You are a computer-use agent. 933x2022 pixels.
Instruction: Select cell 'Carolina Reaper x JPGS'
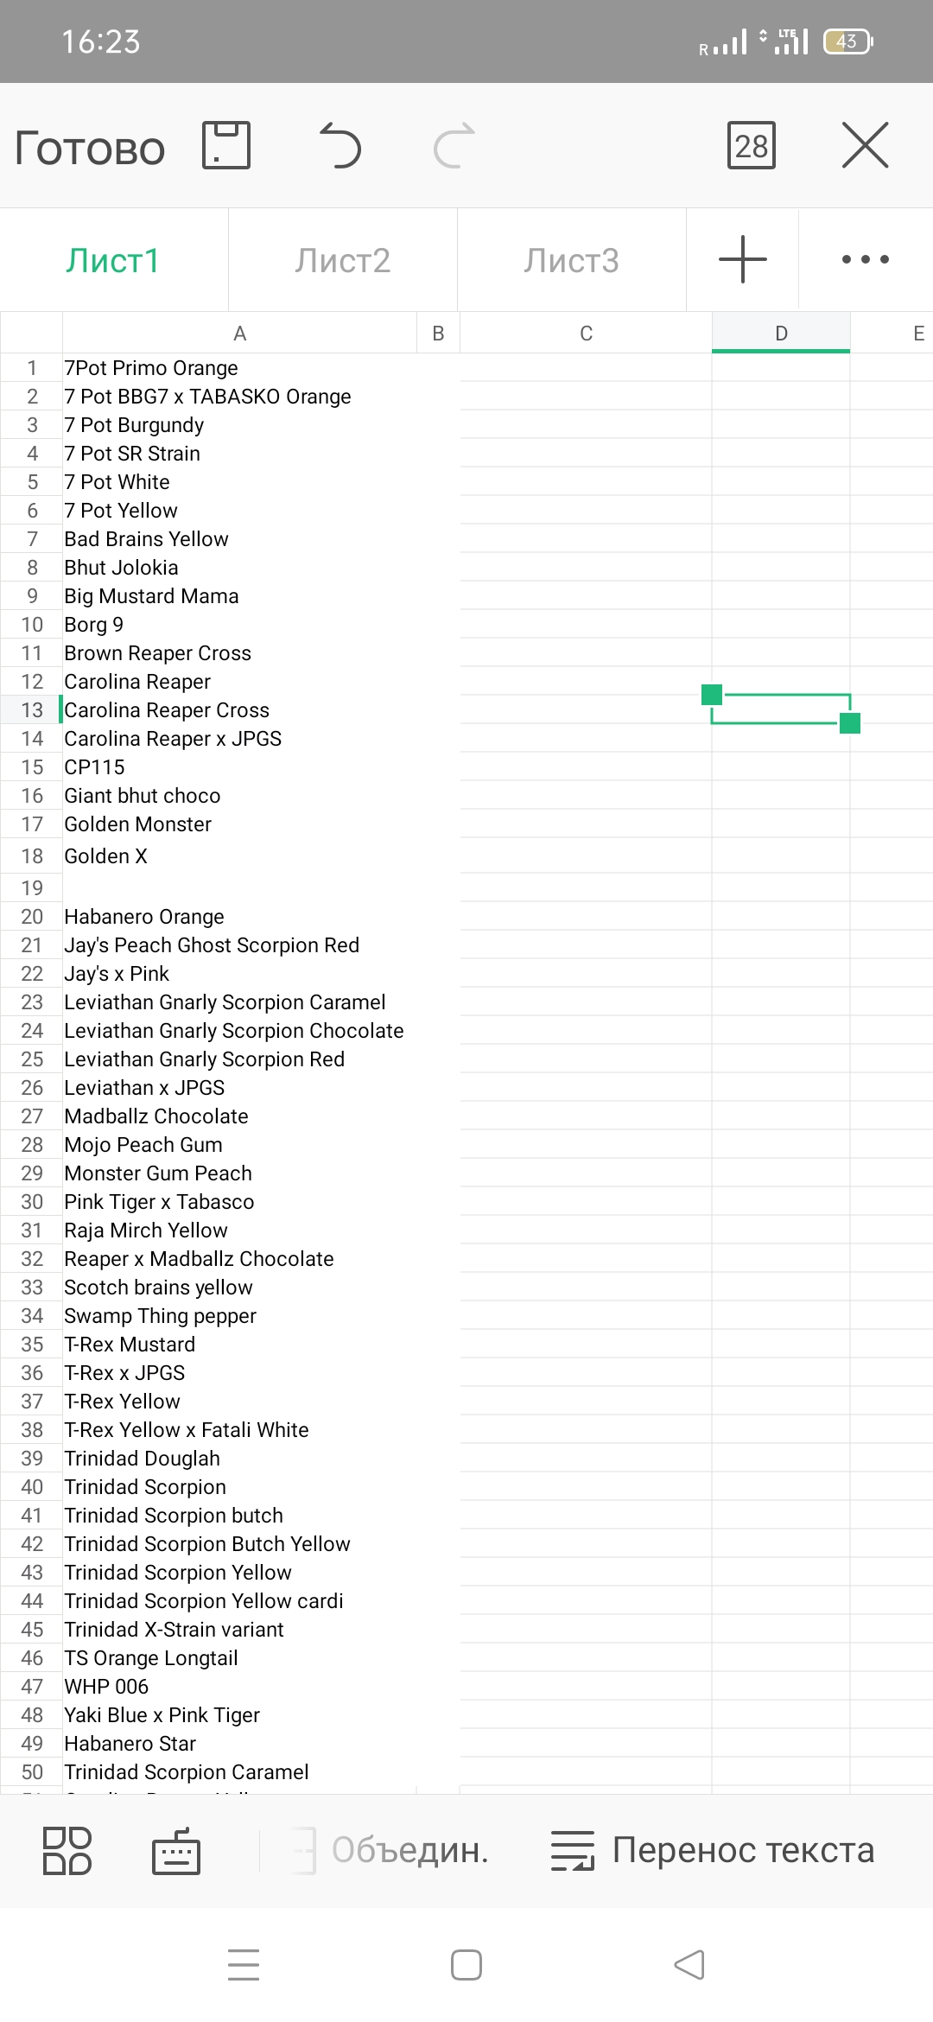click(239, 739)
